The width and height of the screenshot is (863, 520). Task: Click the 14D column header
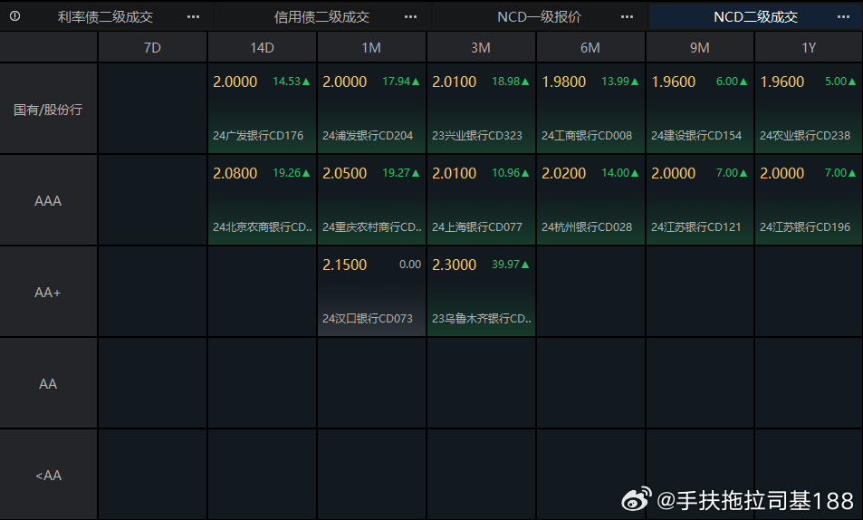click(262, 48)
